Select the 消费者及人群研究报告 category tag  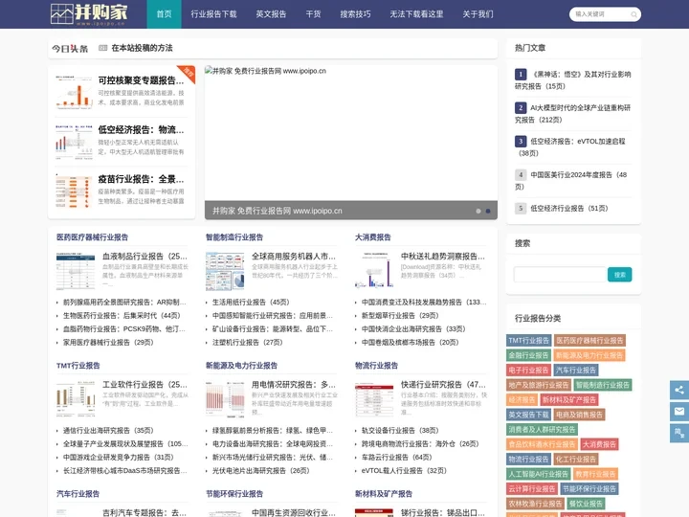tap(543, 430)
